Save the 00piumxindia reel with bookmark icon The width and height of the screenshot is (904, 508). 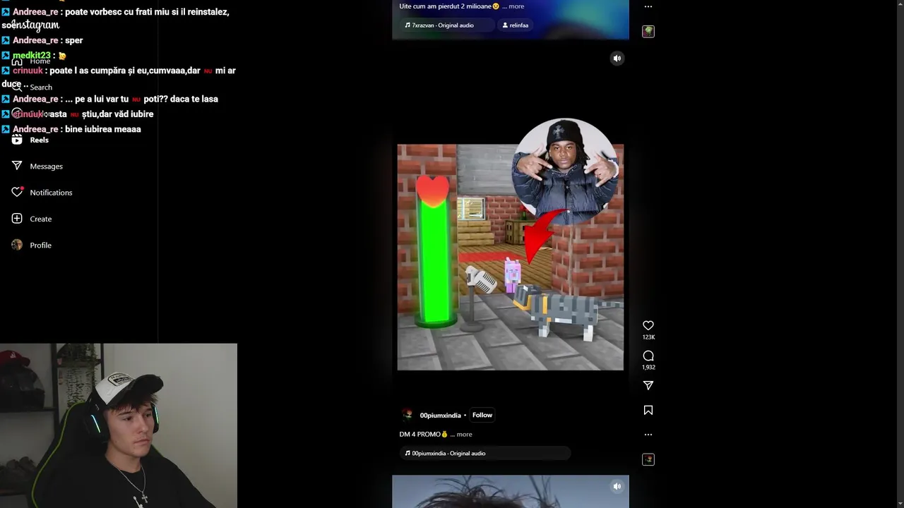(648, 410)
